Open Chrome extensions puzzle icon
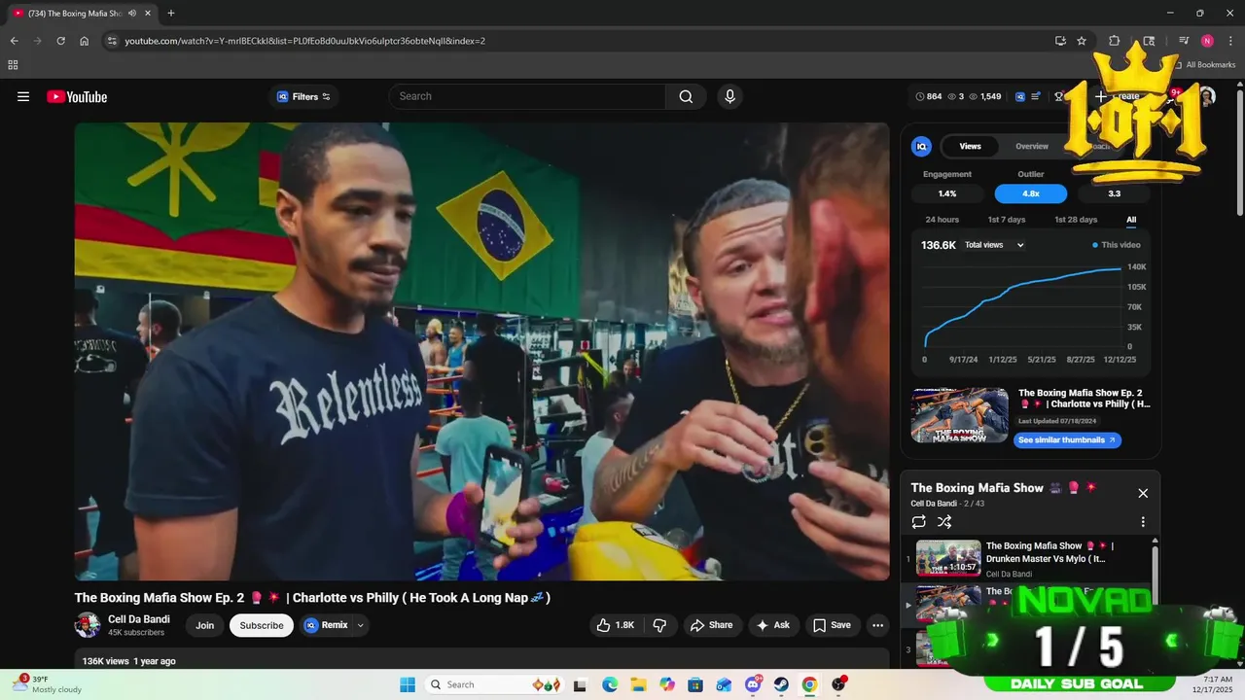The image size is (1245, 700). 1115,41
